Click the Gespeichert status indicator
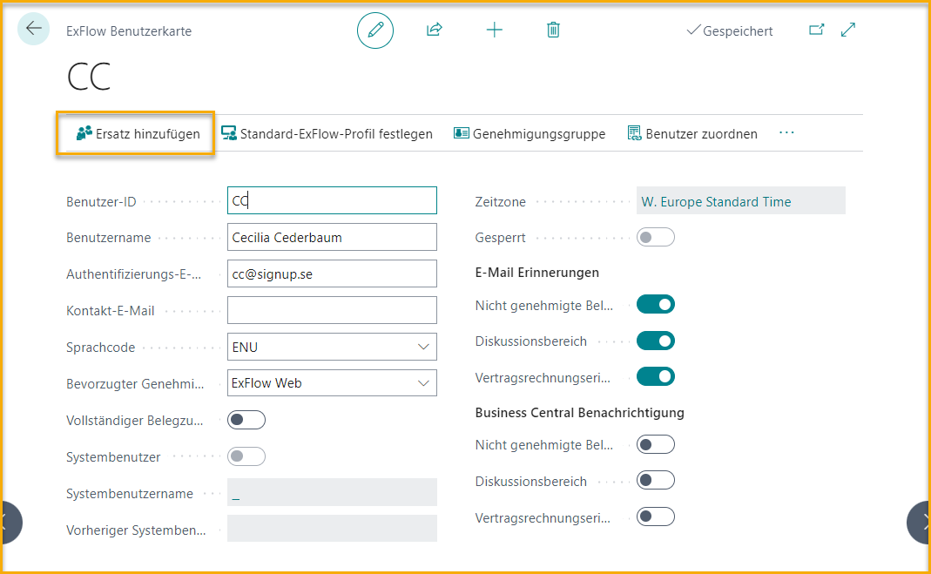The width and height of the screenshot is (931, 574). click(x=729, y=30)
